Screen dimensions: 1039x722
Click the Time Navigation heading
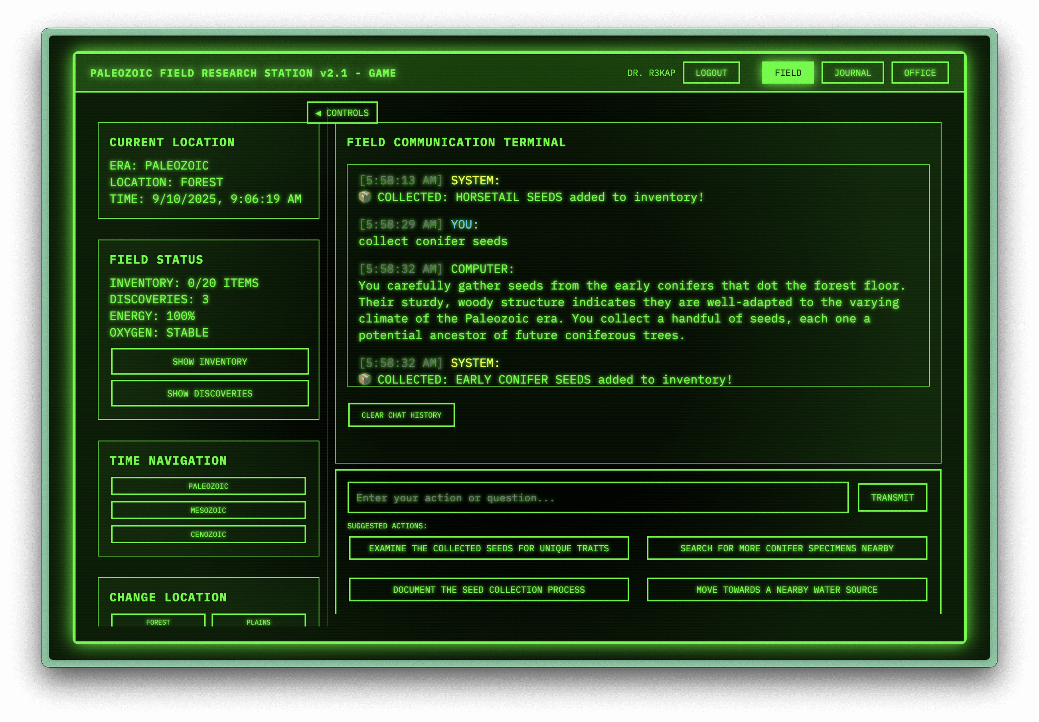(x=168, y=460)
